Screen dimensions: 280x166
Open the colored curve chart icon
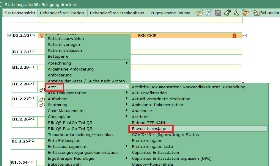coord(209,13)
